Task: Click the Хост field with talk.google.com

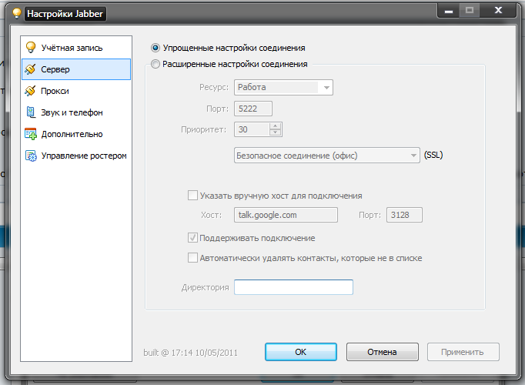Action: pos(286,215)
